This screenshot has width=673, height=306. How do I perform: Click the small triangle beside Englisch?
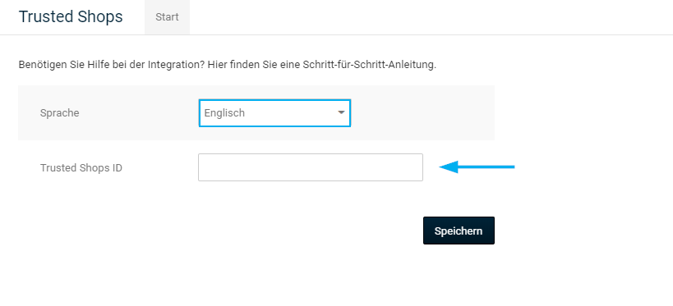tap(341, 112)
